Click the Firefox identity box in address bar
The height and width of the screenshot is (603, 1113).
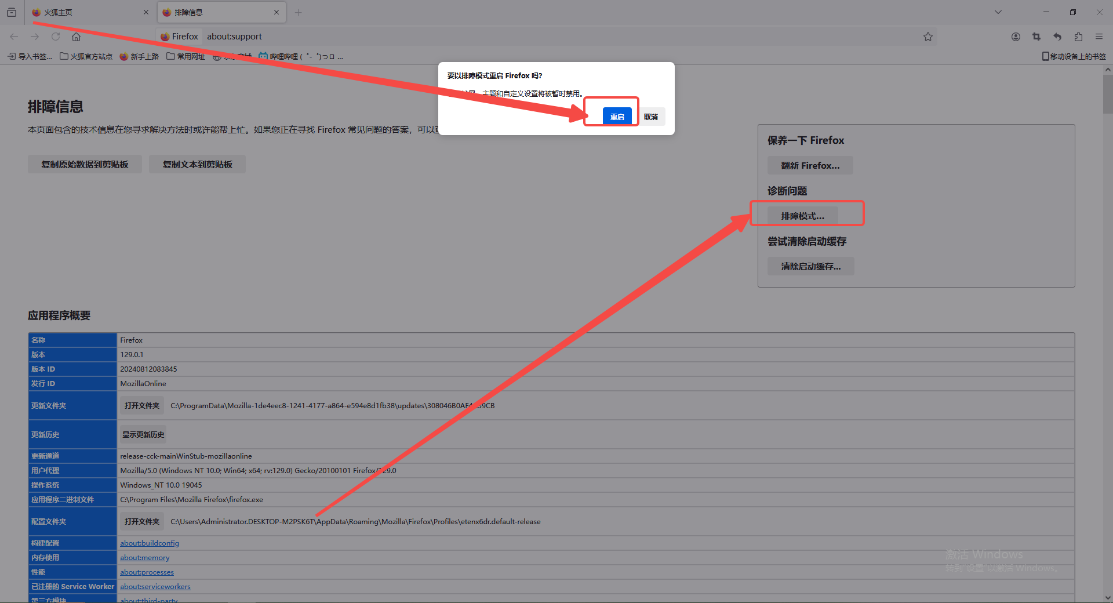pyautogui.click(x=179, y=37)
